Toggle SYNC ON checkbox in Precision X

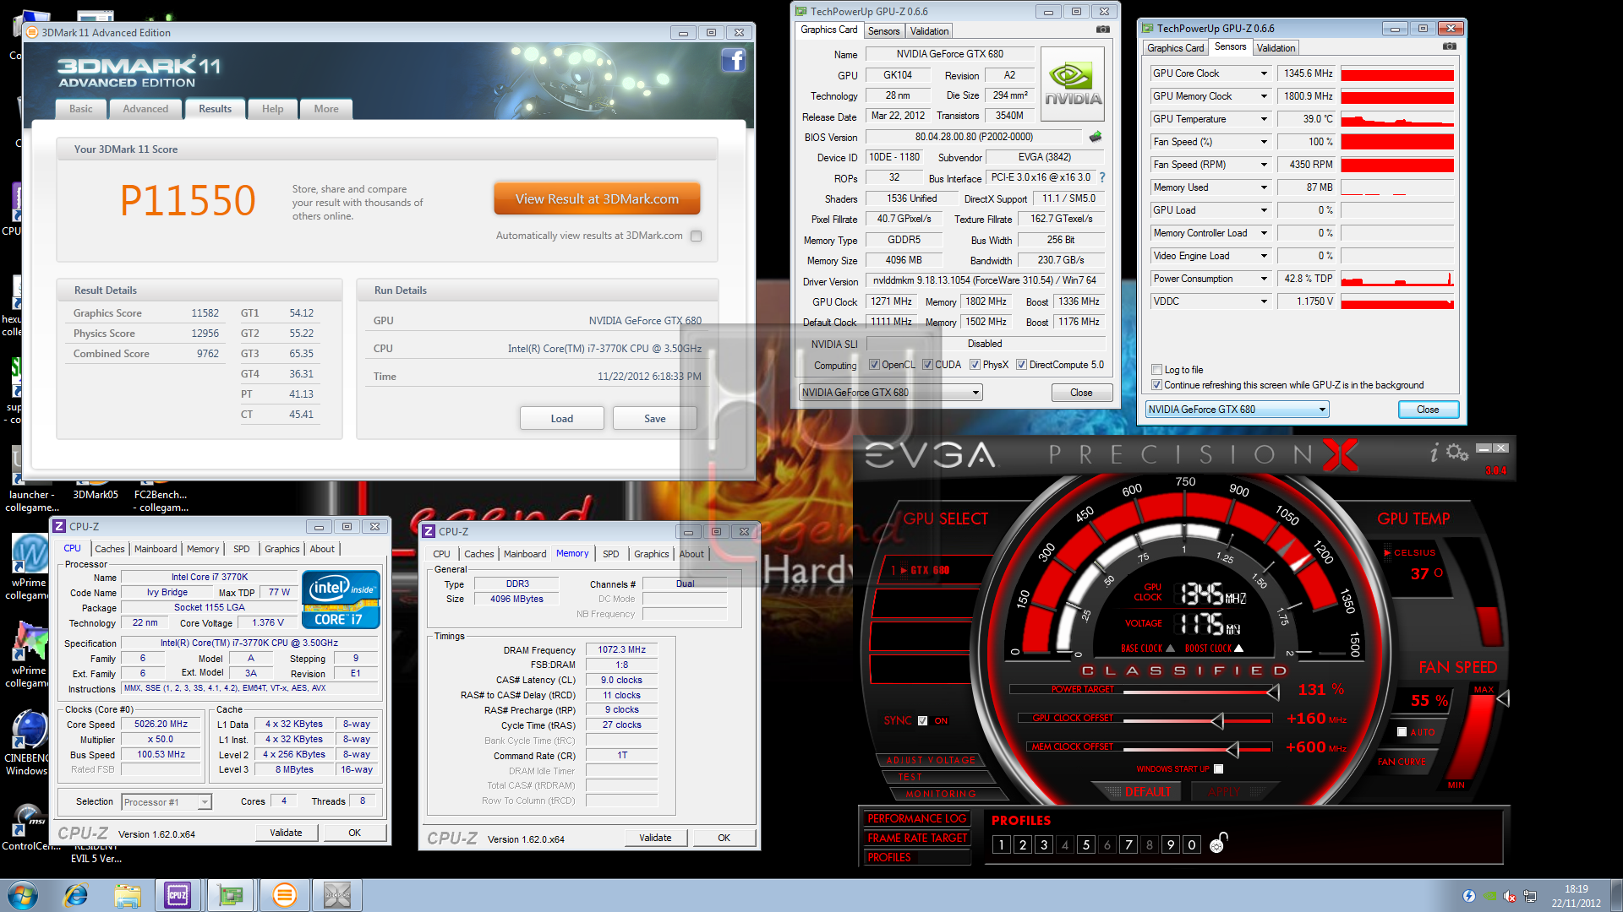(922, 721)
